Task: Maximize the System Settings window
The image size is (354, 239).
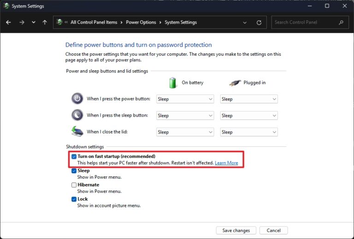Action: pyautogui.click(x=327, y=6)
